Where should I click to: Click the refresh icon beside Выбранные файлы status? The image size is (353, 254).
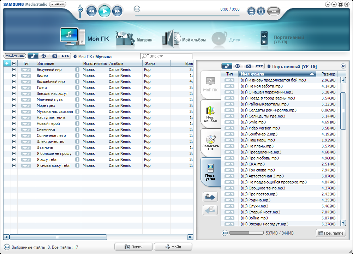tap(7, 247)
